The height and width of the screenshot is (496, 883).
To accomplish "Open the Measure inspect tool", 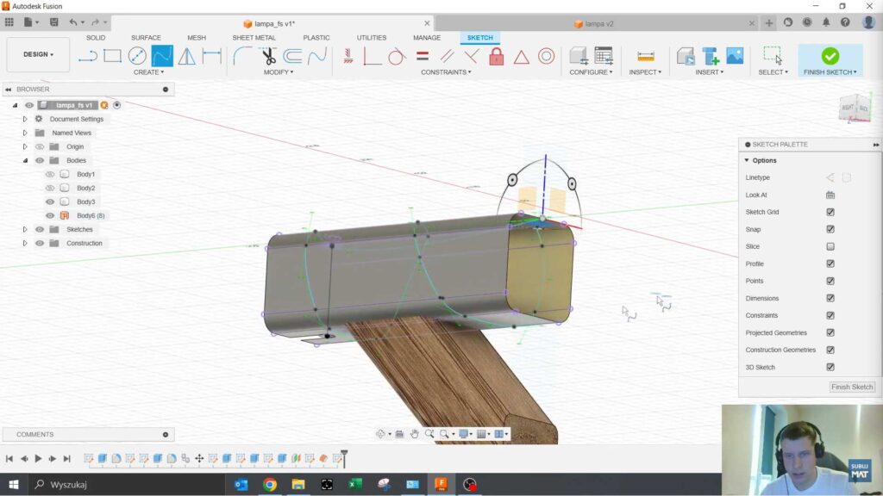I will point(645,57).
